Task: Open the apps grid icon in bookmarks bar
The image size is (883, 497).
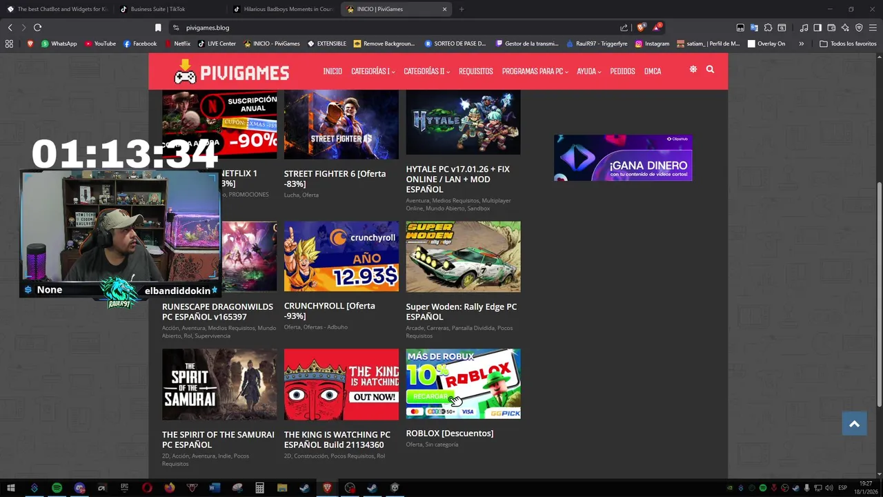Action: (9, 43)
